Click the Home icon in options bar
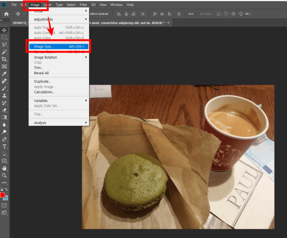287x238 pixels. pos(7,14)
